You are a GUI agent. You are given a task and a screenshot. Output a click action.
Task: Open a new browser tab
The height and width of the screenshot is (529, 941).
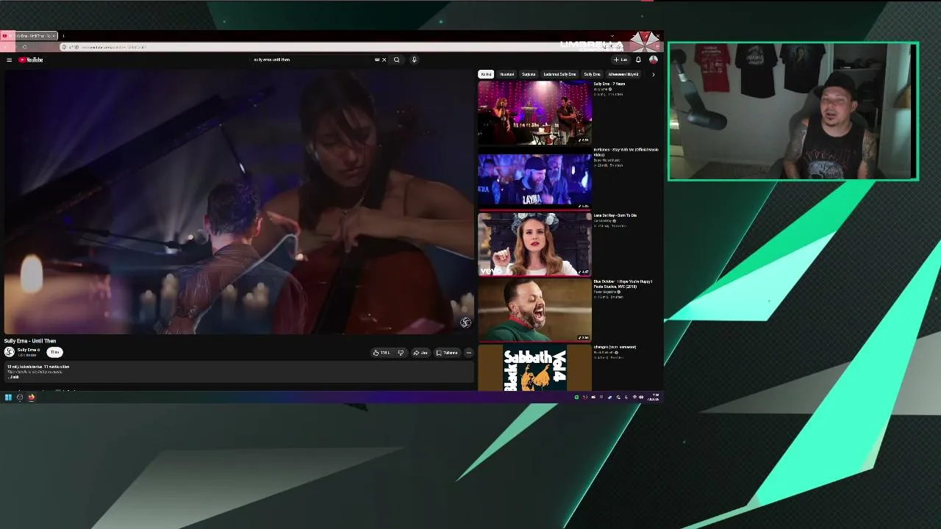point(63,35)
